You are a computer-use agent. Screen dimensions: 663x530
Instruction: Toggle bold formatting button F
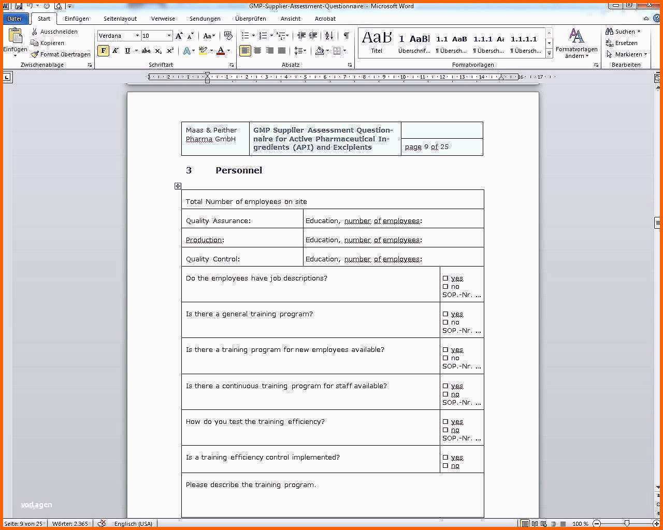(x=104, y=51)
